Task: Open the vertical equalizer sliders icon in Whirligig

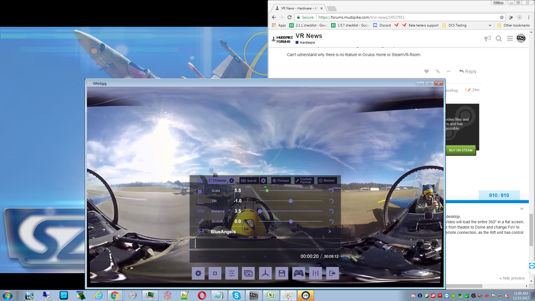Action: [315, 273]
